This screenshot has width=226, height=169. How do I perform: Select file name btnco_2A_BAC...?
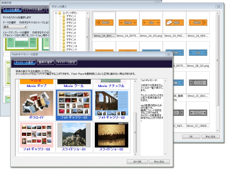pos(104,36)
